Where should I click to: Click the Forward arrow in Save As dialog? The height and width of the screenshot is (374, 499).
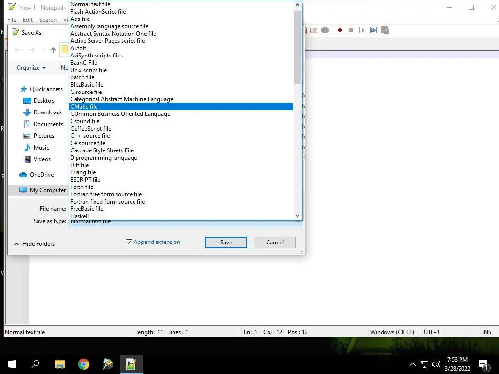click(32, 50)
